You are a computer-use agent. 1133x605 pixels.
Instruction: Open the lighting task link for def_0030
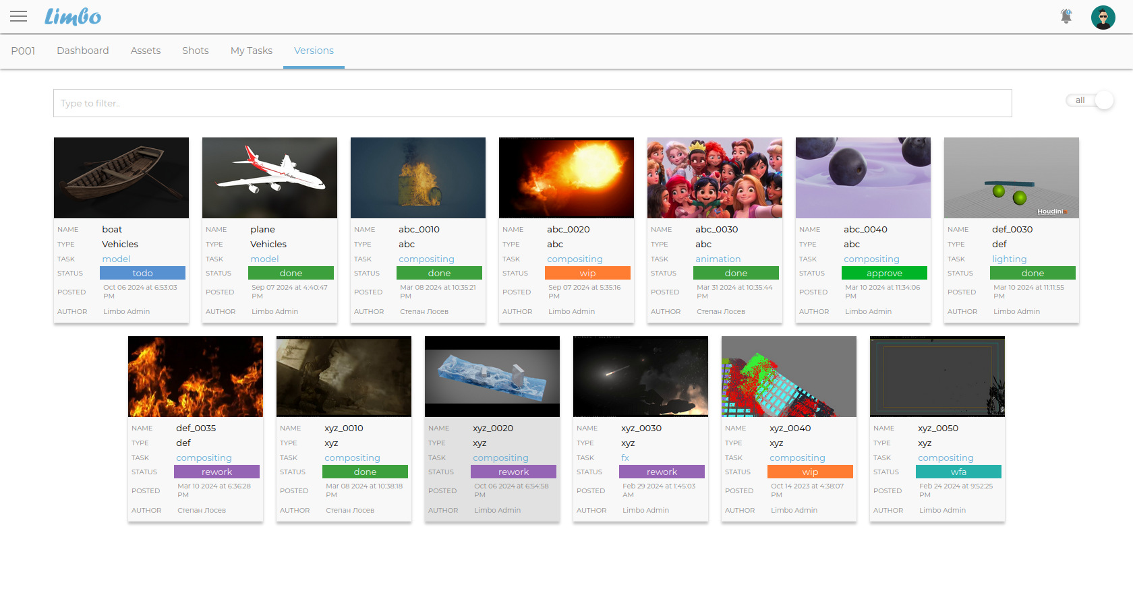click(1009, 259)
